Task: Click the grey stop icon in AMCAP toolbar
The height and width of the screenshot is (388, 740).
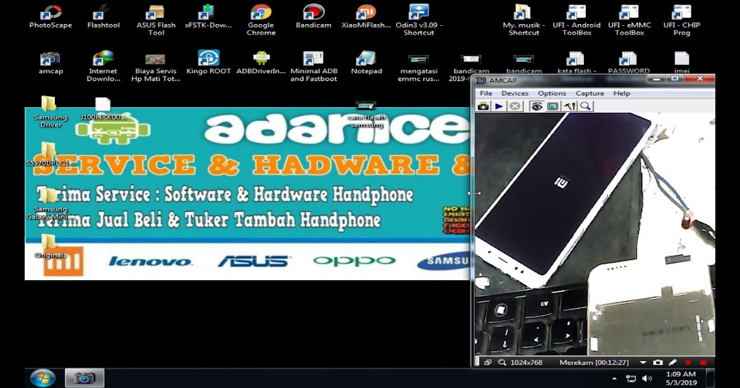Action: 516,107
